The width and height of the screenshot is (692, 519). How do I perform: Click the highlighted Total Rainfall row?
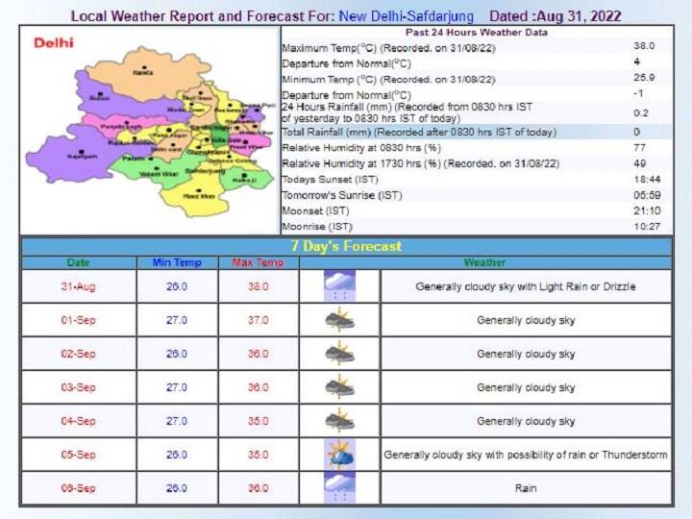[x=477, y=132]
